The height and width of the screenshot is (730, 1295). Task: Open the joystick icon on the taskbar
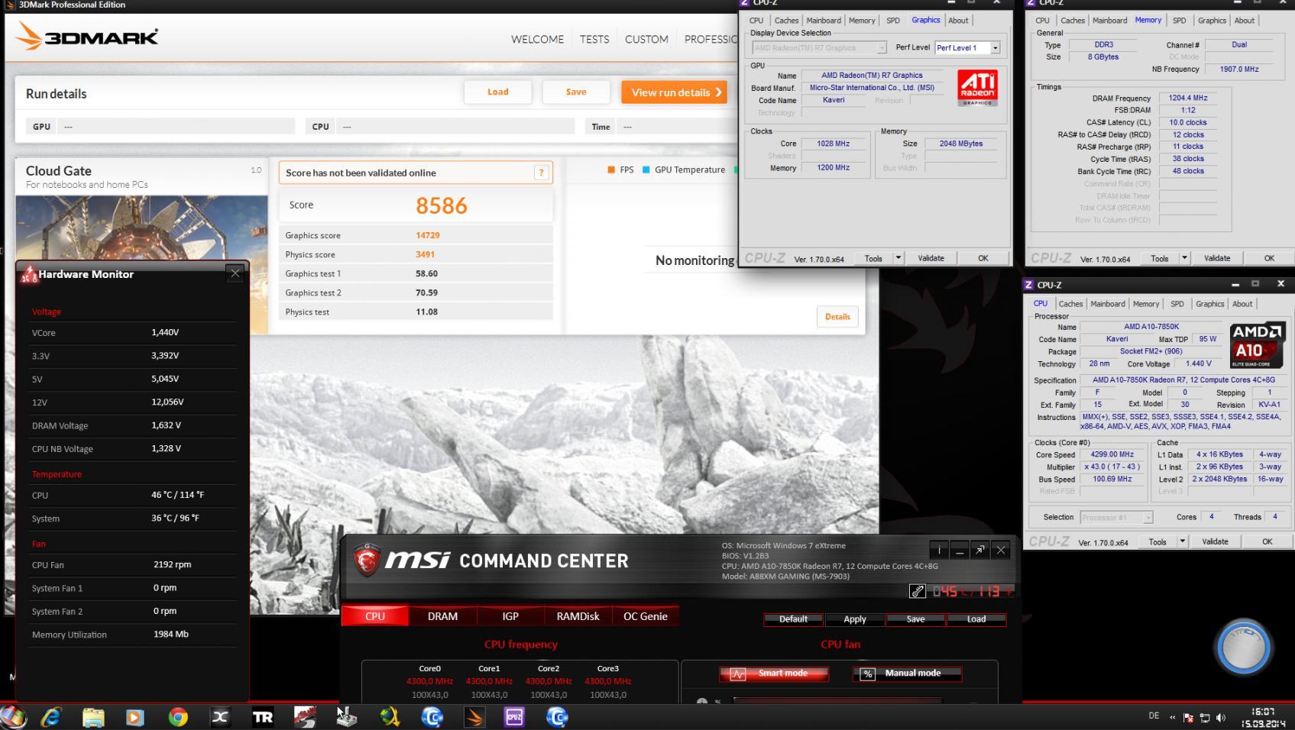click(347, 717)
